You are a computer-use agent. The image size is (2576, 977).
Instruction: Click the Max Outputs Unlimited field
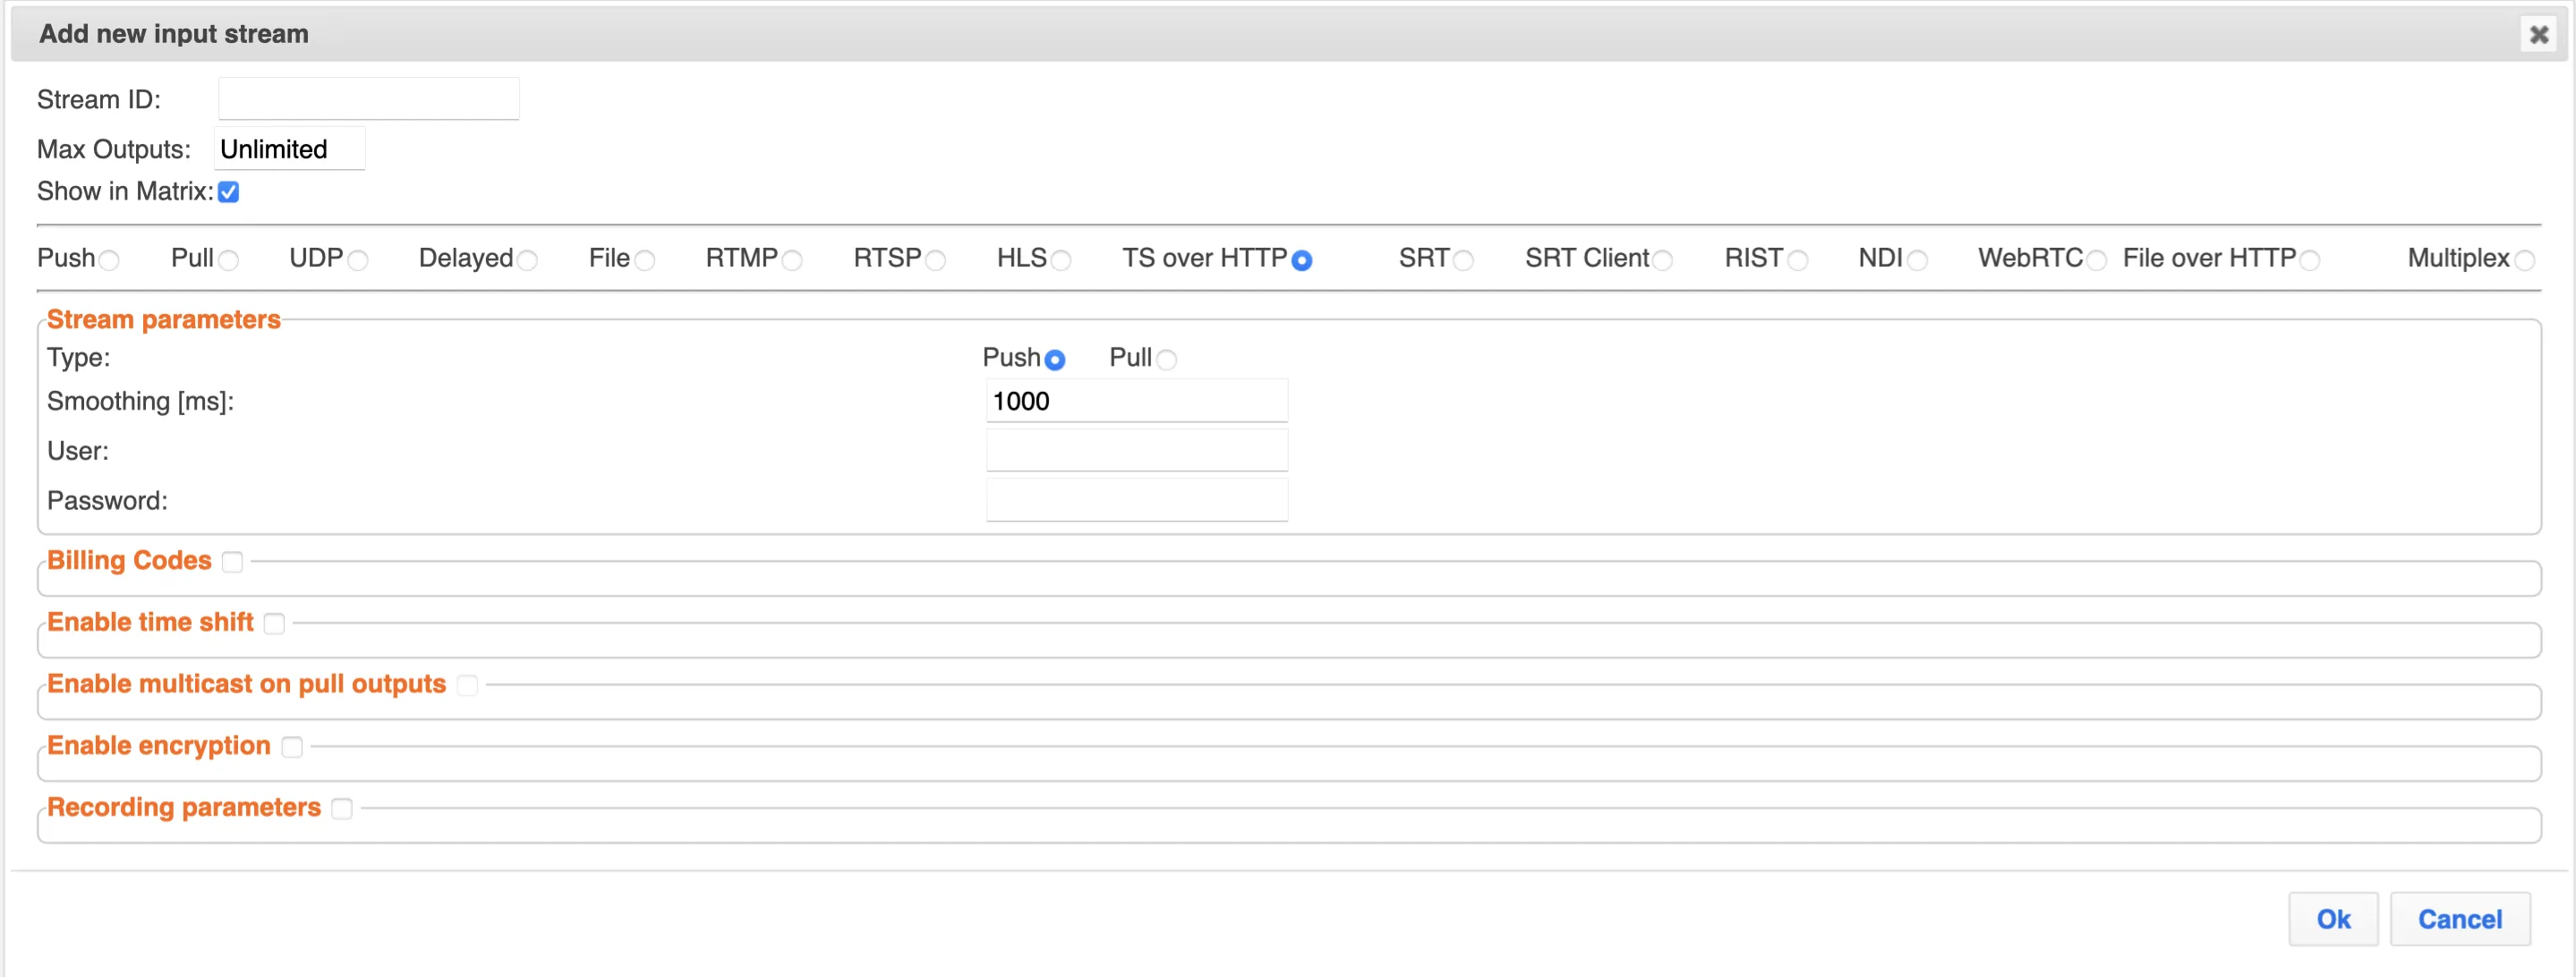tap(290, 149)
